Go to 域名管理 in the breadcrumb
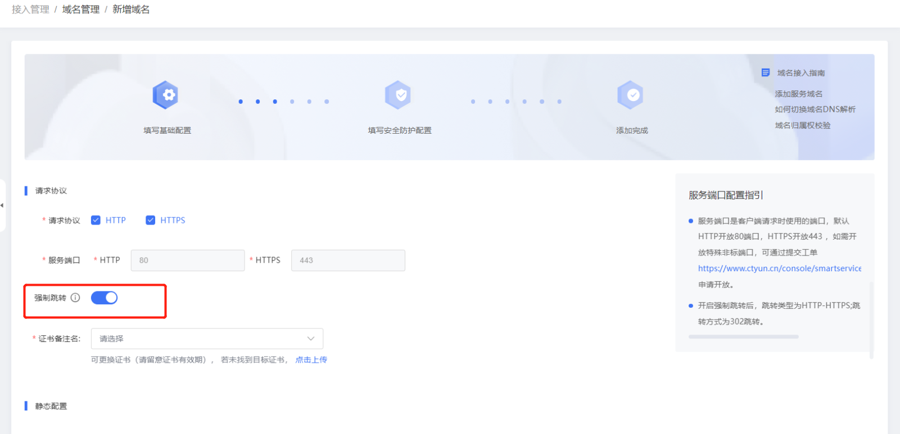Image resolution: width=900 pixels, height=434 pixels. [x=81, y=10]
